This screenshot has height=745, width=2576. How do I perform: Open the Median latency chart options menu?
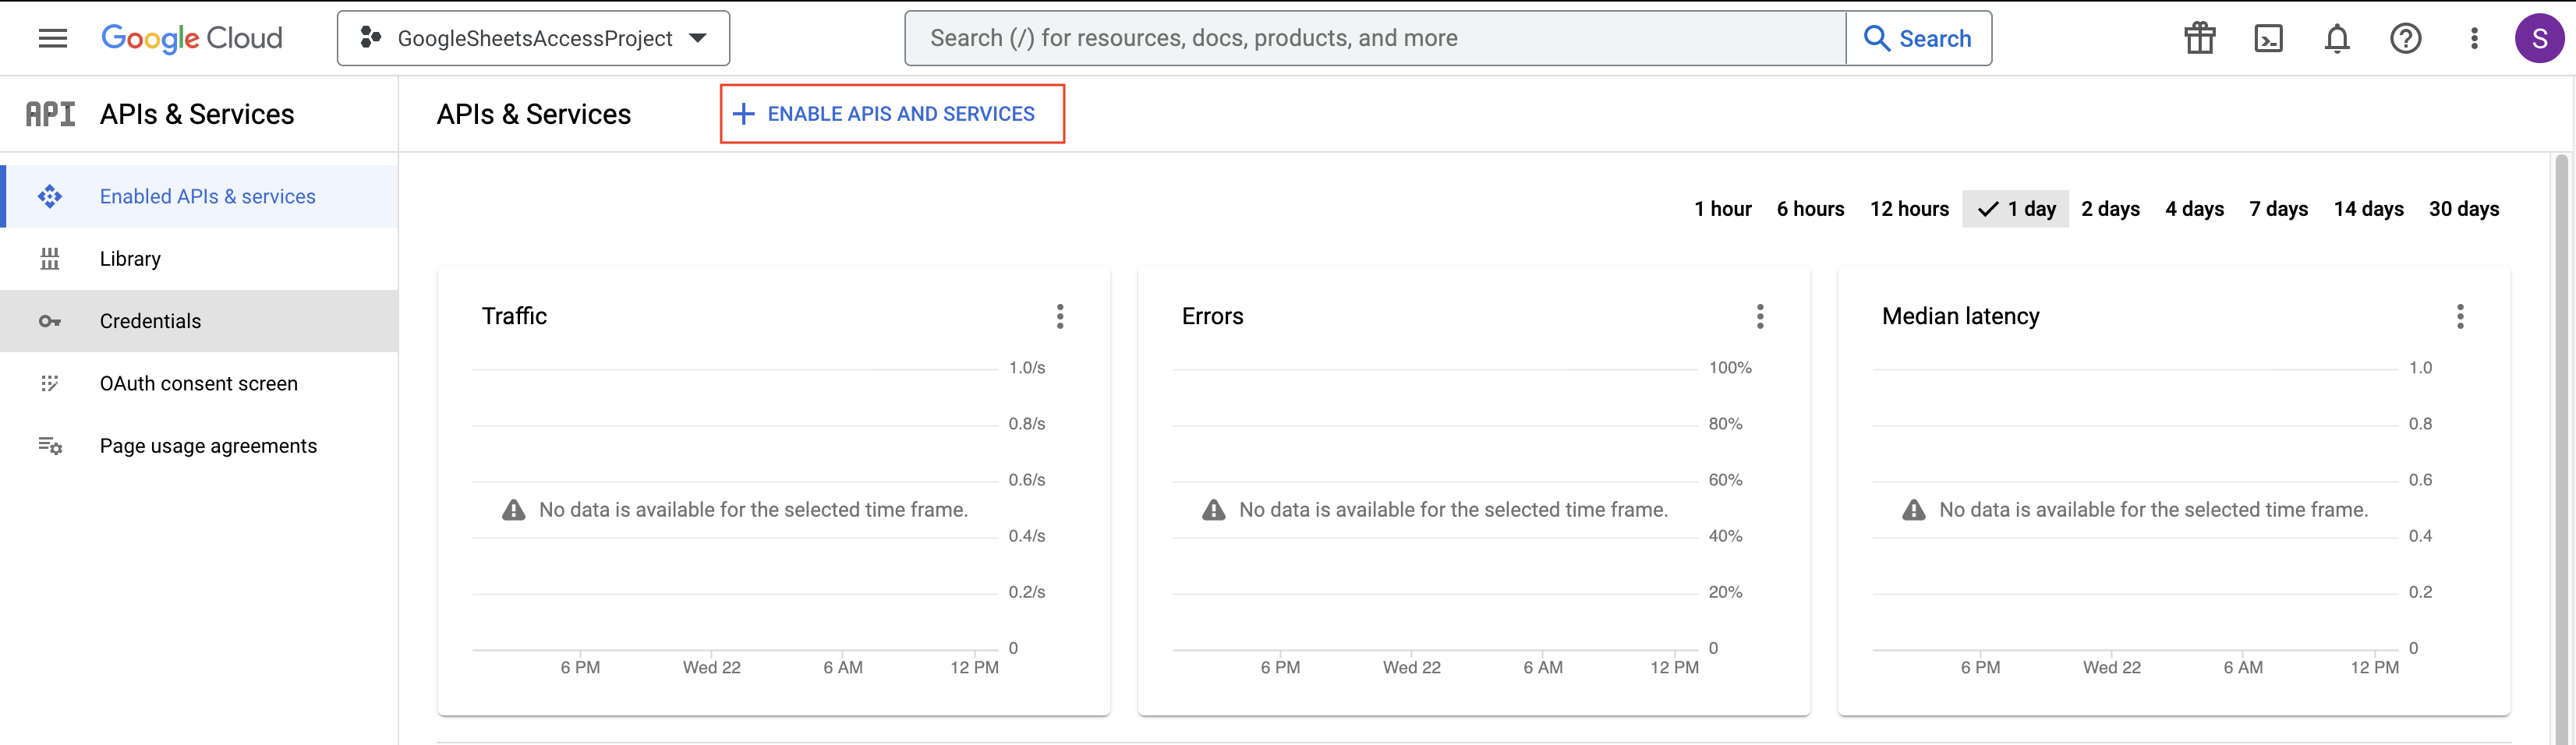pos(2460,316)
